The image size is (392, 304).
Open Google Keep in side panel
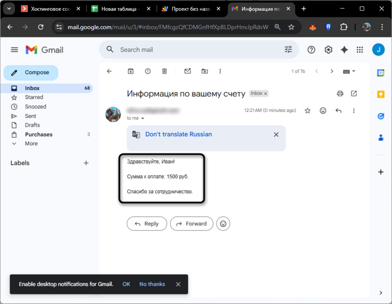tap(381, 94)
